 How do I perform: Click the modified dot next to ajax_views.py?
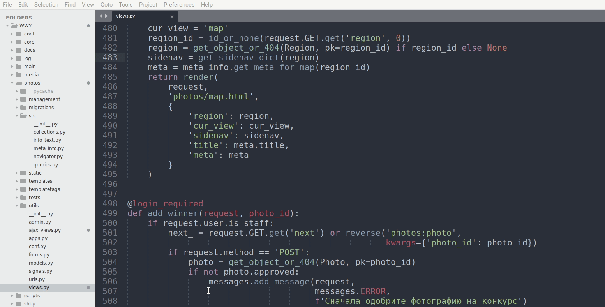coord(89,230)
